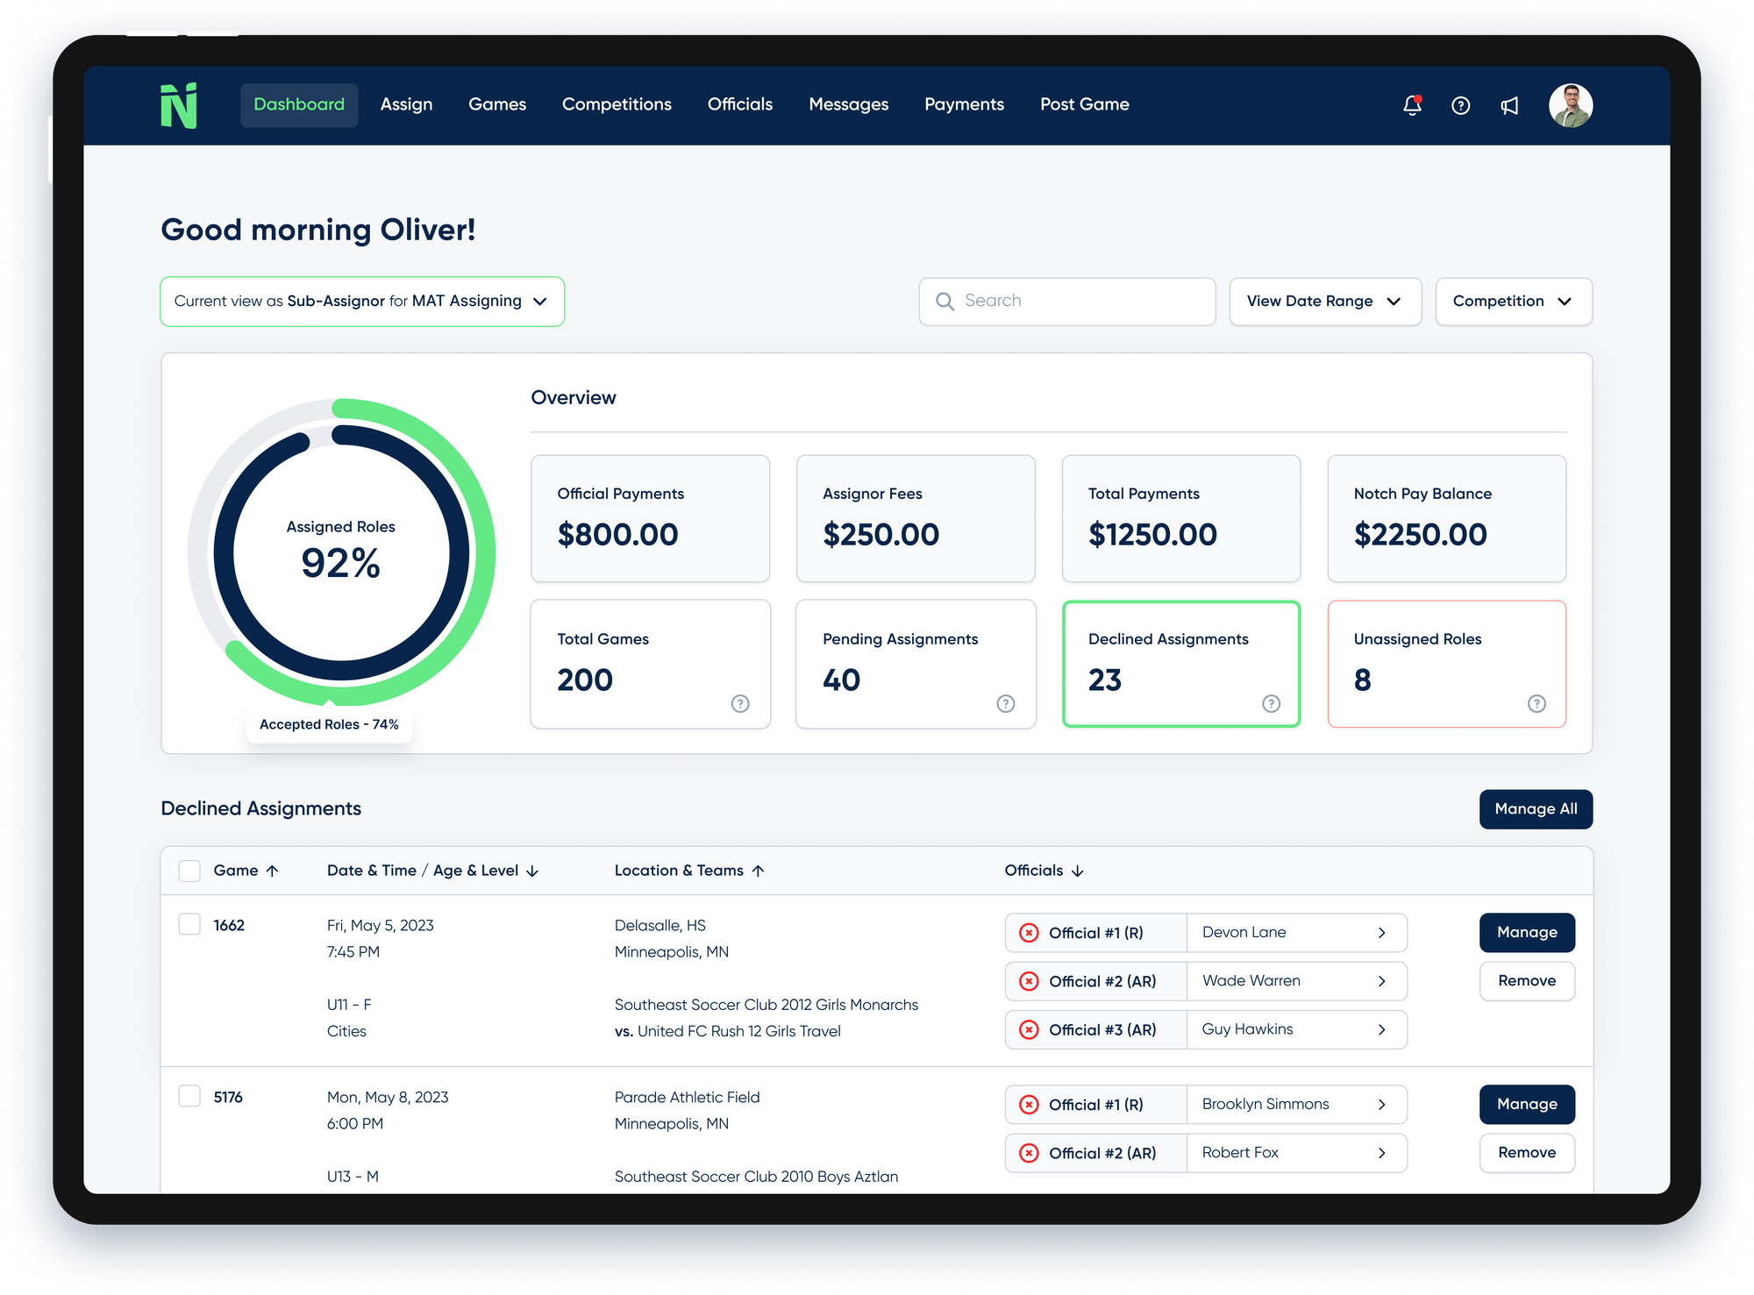The image size is (1754, 1295).
Task: Expand Guy Hawkins official chevron
Action: coord(1382,1029)
